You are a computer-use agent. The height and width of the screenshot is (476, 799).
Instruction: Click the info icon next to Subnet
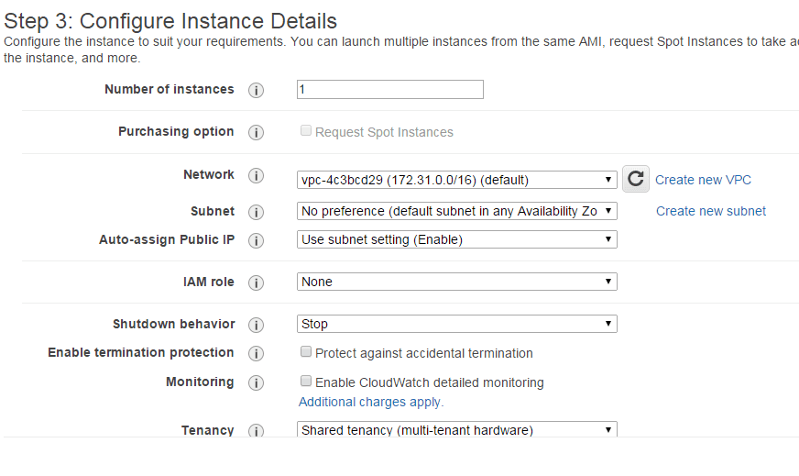click(257, 212)
